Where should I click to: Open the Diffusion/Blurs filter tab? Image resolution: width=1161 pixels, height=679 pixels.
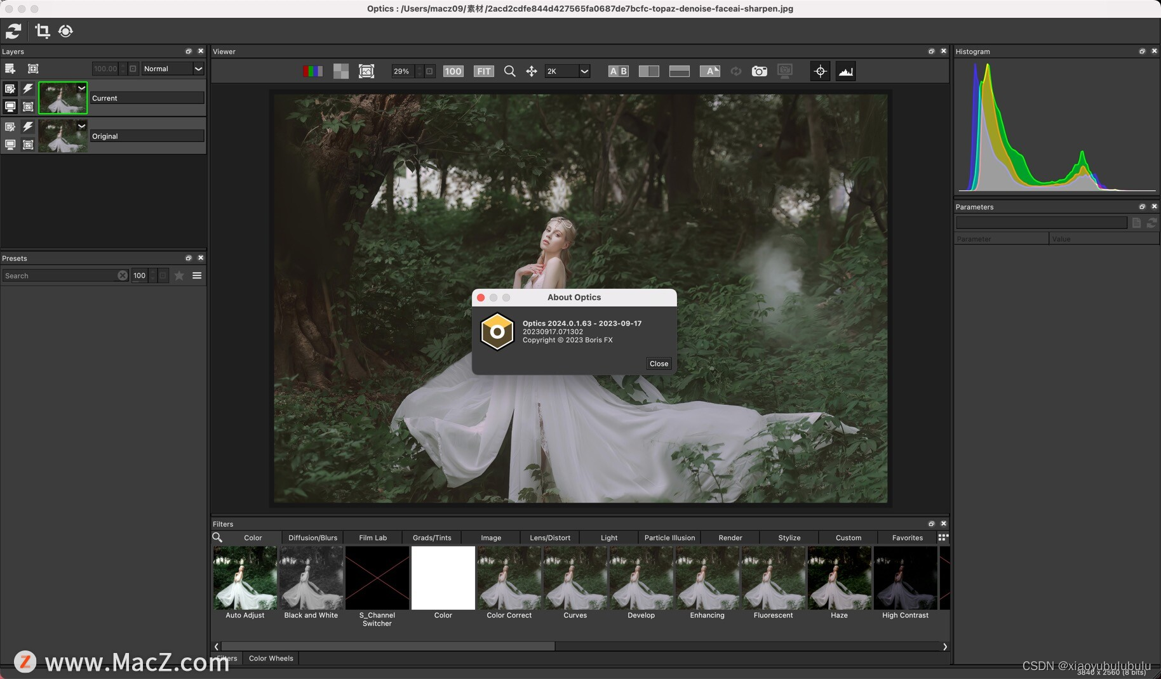[313, 537]
